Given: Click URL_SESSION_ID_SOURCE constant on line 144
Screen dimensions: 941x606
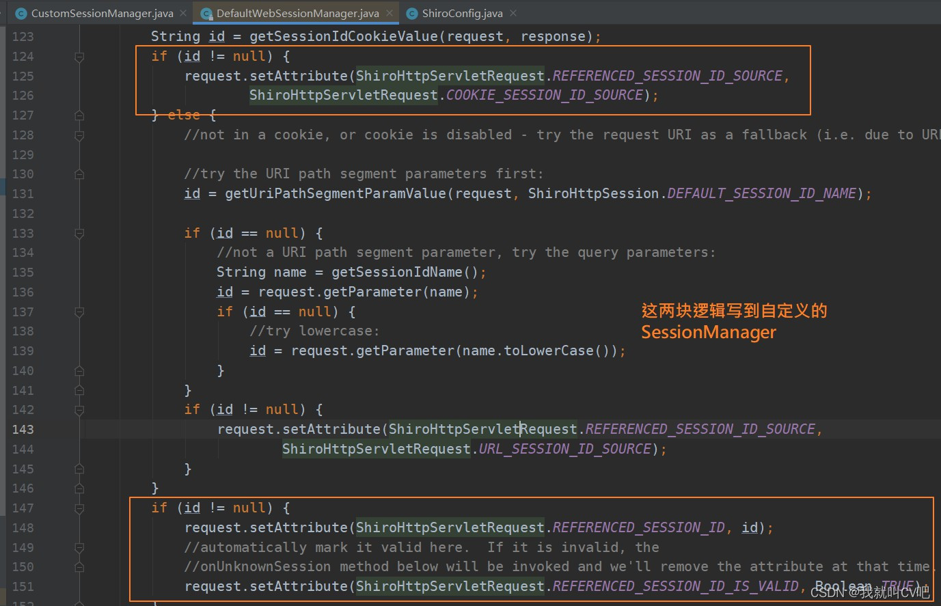Looking at the screenshot, I should point(564,450).
